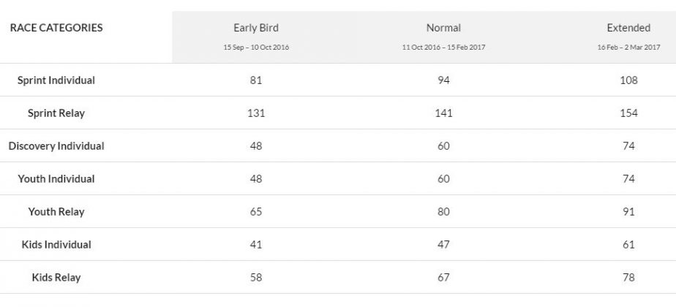Click the Youth Relay row label

(x=56, y=212)
